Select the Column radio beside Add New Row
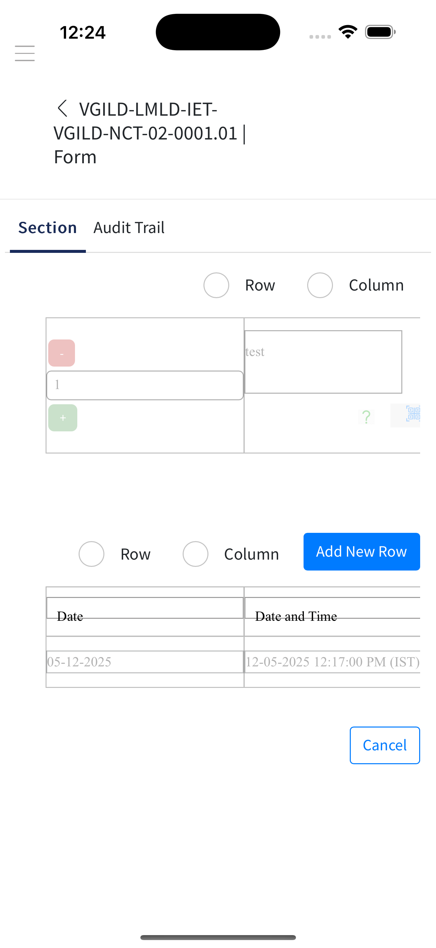This screenshot has height=948, width=436. 196,554
